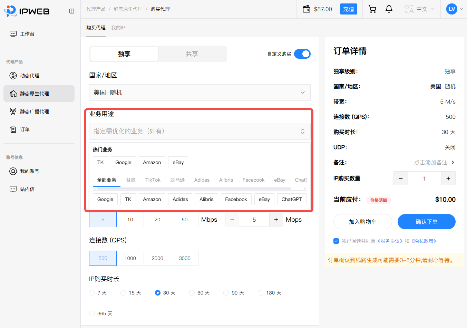Expand the user avatar dropdown arrow
The height and width of the screenshot is (328, 467).
tap(461, 9)
